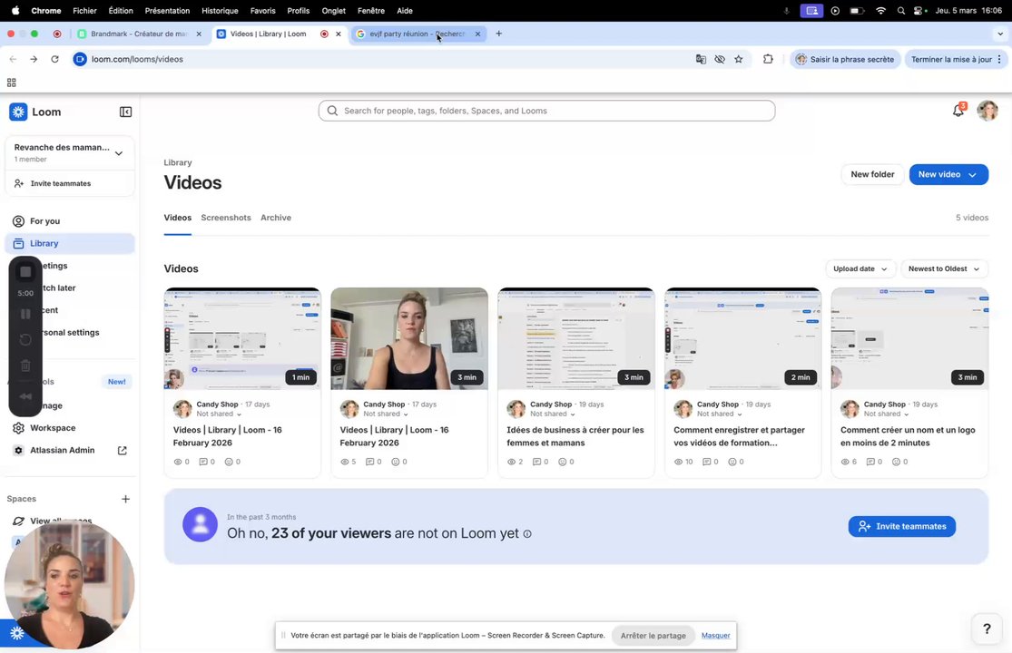Open Workspace settings in sidebar
Screen dimensions: 1012x653
(70, 428)
